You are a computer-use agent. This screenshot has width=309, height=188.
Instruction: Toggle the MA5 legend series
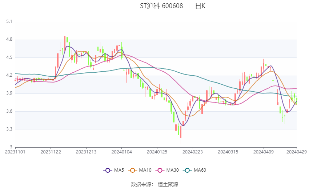(x=114, y=170)
